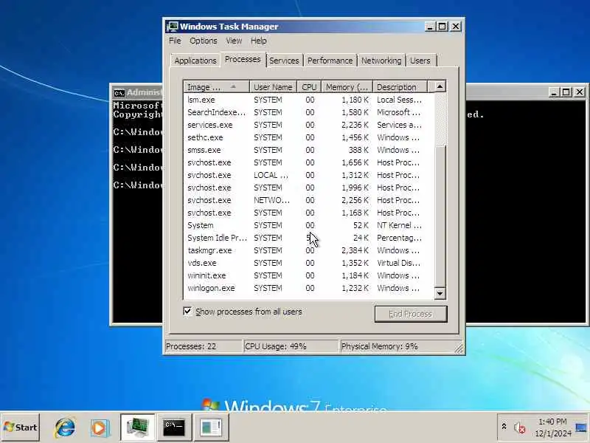Select the System process row

[308, 225]
